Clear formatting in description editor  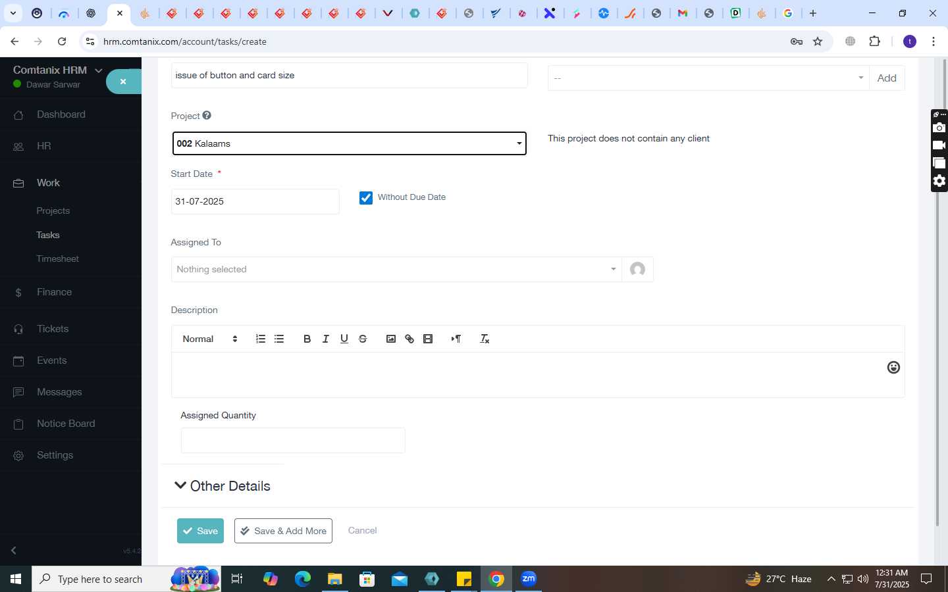coord(485,339)
